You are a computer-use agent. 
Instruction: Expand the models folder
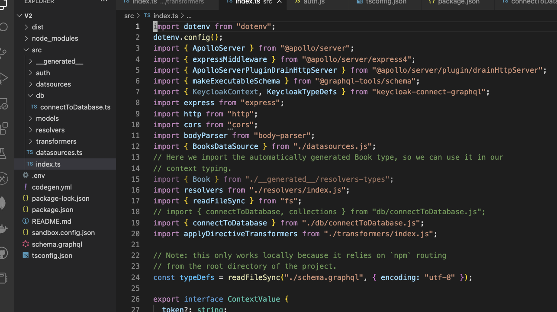(x=31, y=118)
